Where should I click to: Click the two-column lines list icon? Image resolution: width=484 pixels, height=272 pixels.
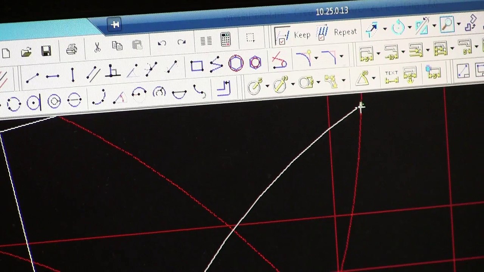click(x=206, y=41)
